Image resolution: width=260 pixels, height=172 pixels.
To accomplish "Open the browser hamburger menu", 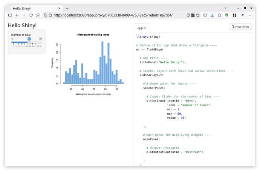I will [x=250, y=15].
